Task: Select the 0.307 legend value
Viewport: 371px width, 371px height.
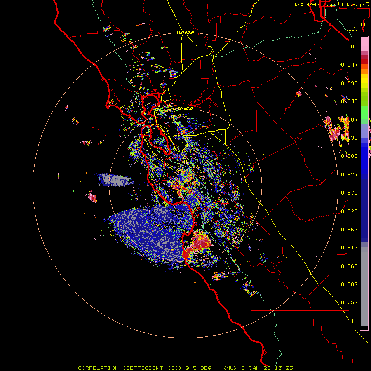Action: click(349, 284)
